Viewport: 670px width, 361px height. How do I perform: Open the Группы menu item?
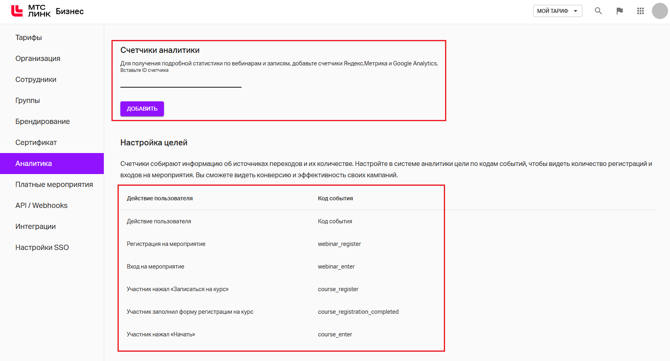[27, 101]
